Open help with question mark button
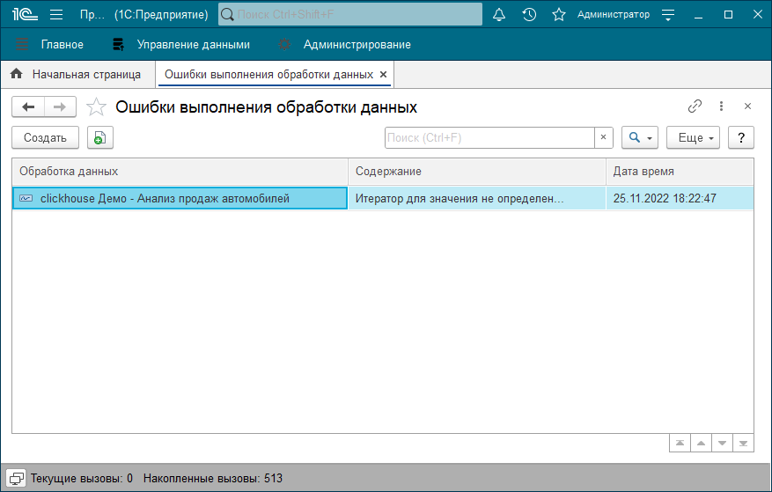 (x=741, y=137)
